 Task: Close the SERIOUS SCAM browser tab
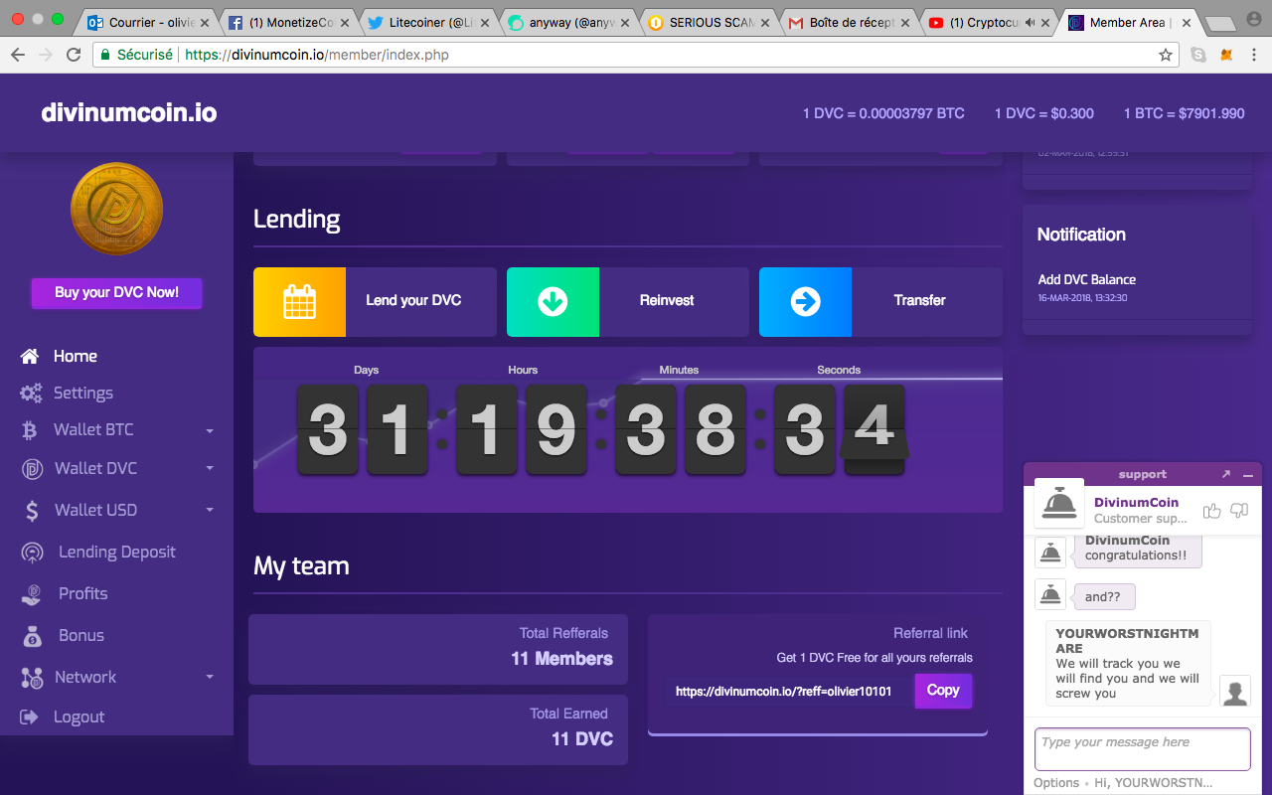764,22
